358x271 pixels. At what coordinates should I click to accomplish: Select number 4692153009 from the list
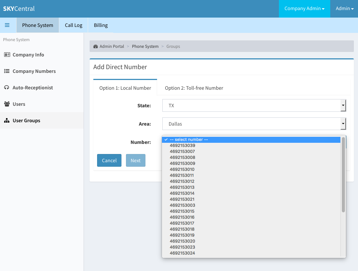(x=251, y=163)
